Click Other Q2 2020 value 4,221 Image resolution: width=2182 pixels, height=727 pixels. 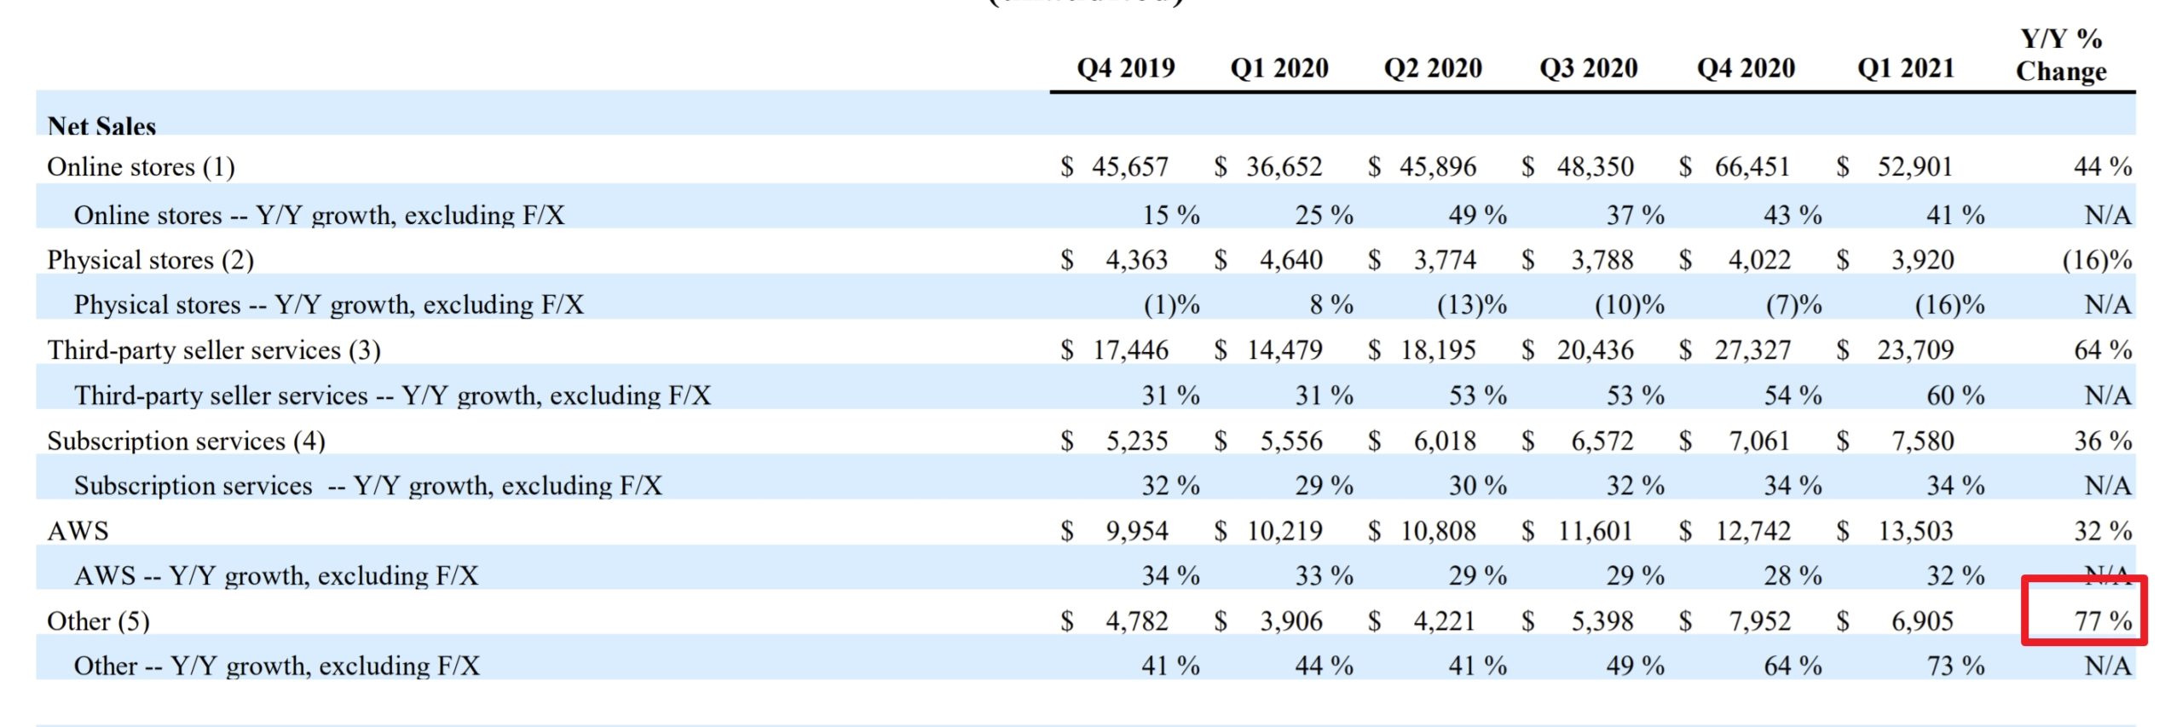tap(1444, 621)
